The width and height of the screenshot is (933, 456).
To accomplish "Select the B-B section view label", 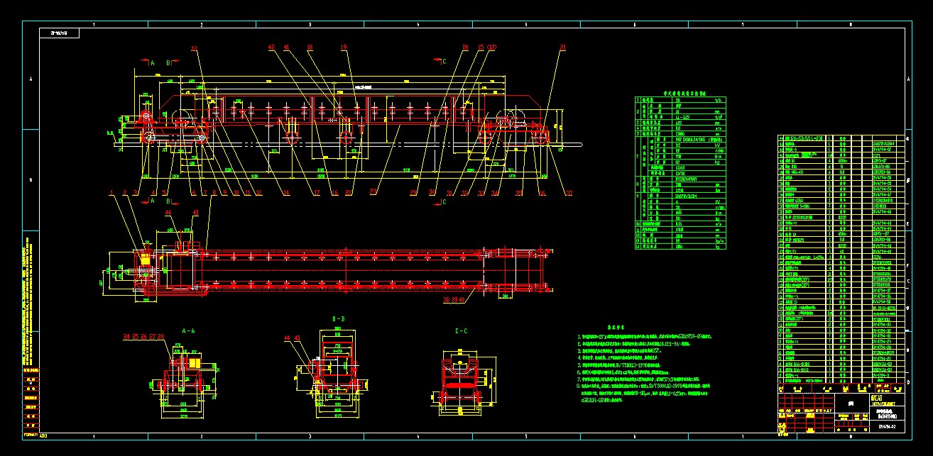I will (x=339, y=330).
